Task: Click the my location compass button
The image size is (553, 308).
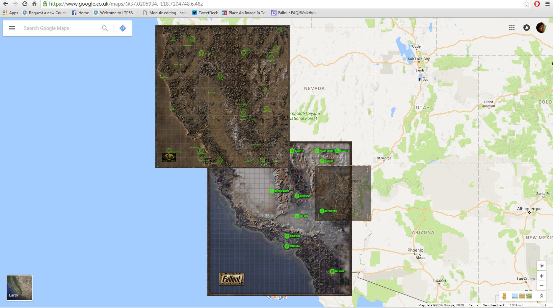Action: point(541,265)
